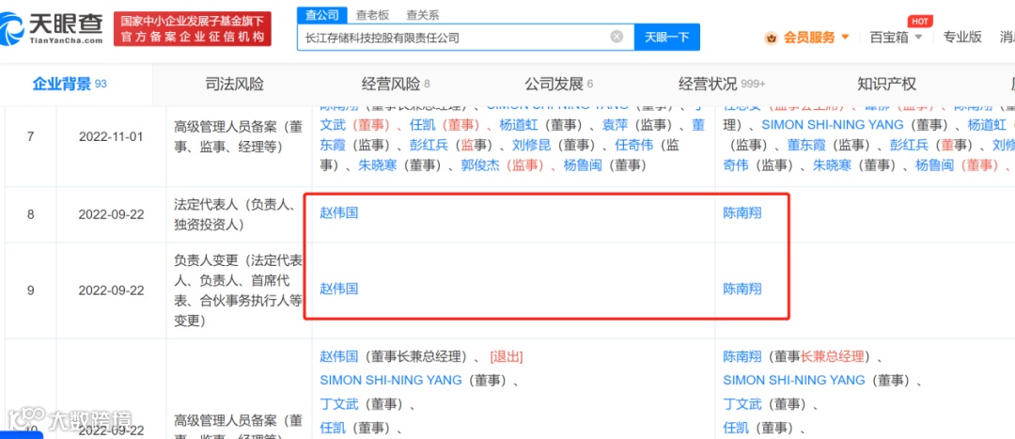This screenshot has width=1015, height=439.
Task: Click the red 官方备案企业征信机构 banner
Action: tap(193, 29)
